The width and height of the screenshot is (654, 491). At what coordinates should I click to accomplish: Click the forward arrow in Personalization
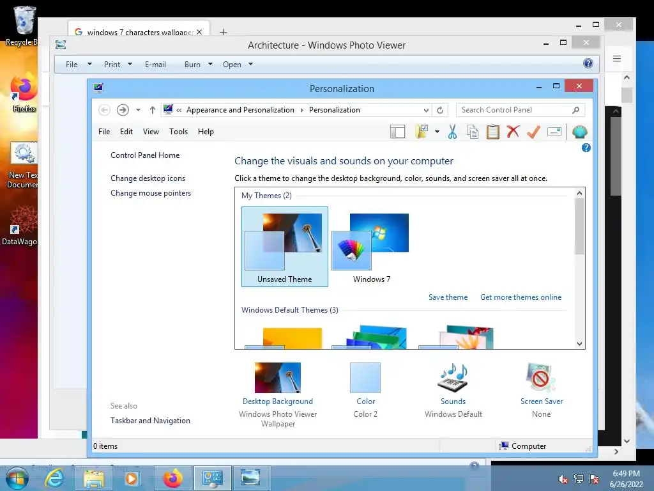pos(123,110)
